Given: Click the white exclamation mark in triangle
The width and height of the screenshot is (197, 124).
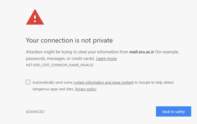Looking at the screenshot, I should 35,19.
